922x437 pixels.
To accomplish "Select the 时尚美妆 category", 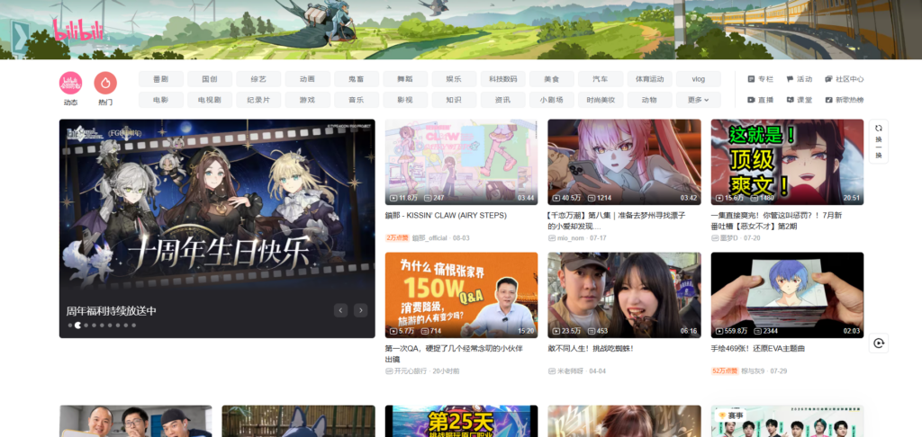I will click(x=601, y=100).
